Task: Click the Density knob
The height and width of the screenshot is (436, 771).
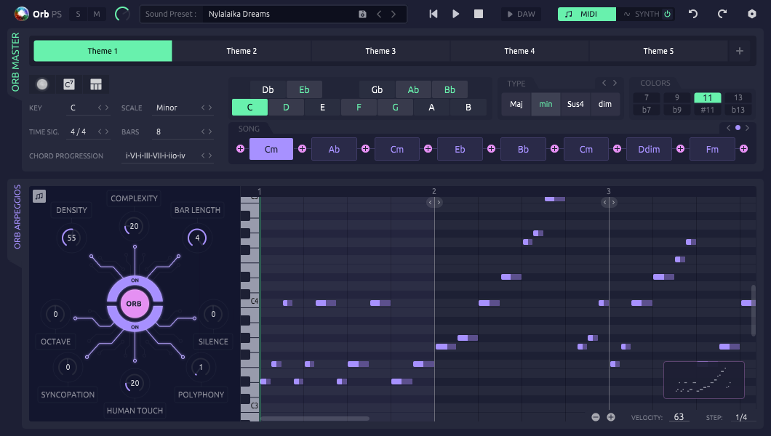Action: (x=71, y=238)
